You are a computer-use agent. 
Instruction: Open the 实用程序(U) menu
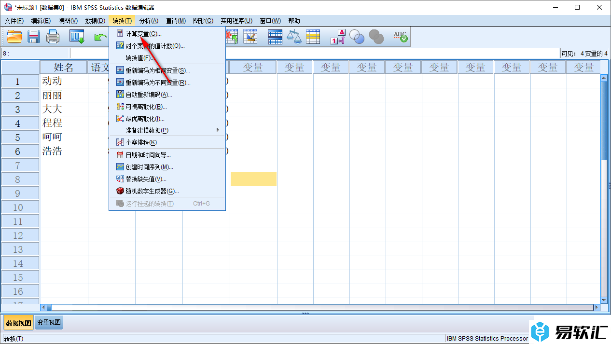point(236,21)
